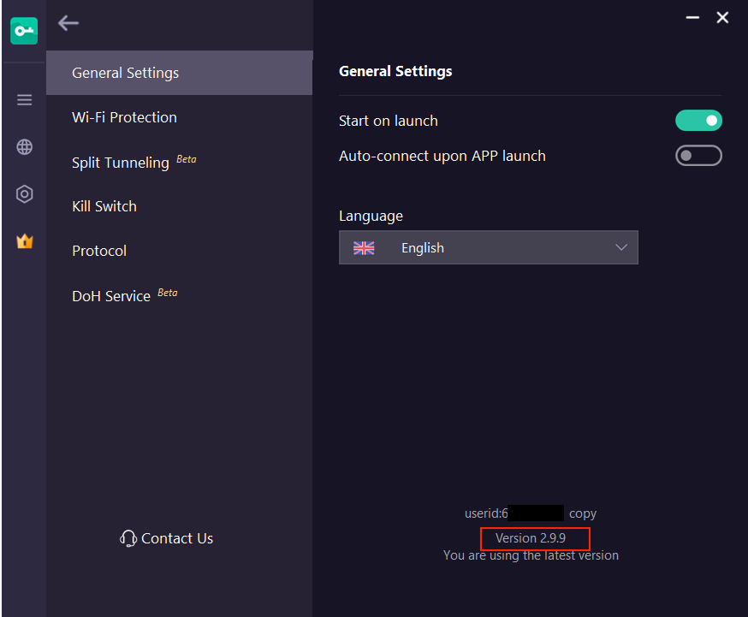The image size is (748, 617).
Task: Expand language list using the chevron arrow
Action: (x=620, y=247)
